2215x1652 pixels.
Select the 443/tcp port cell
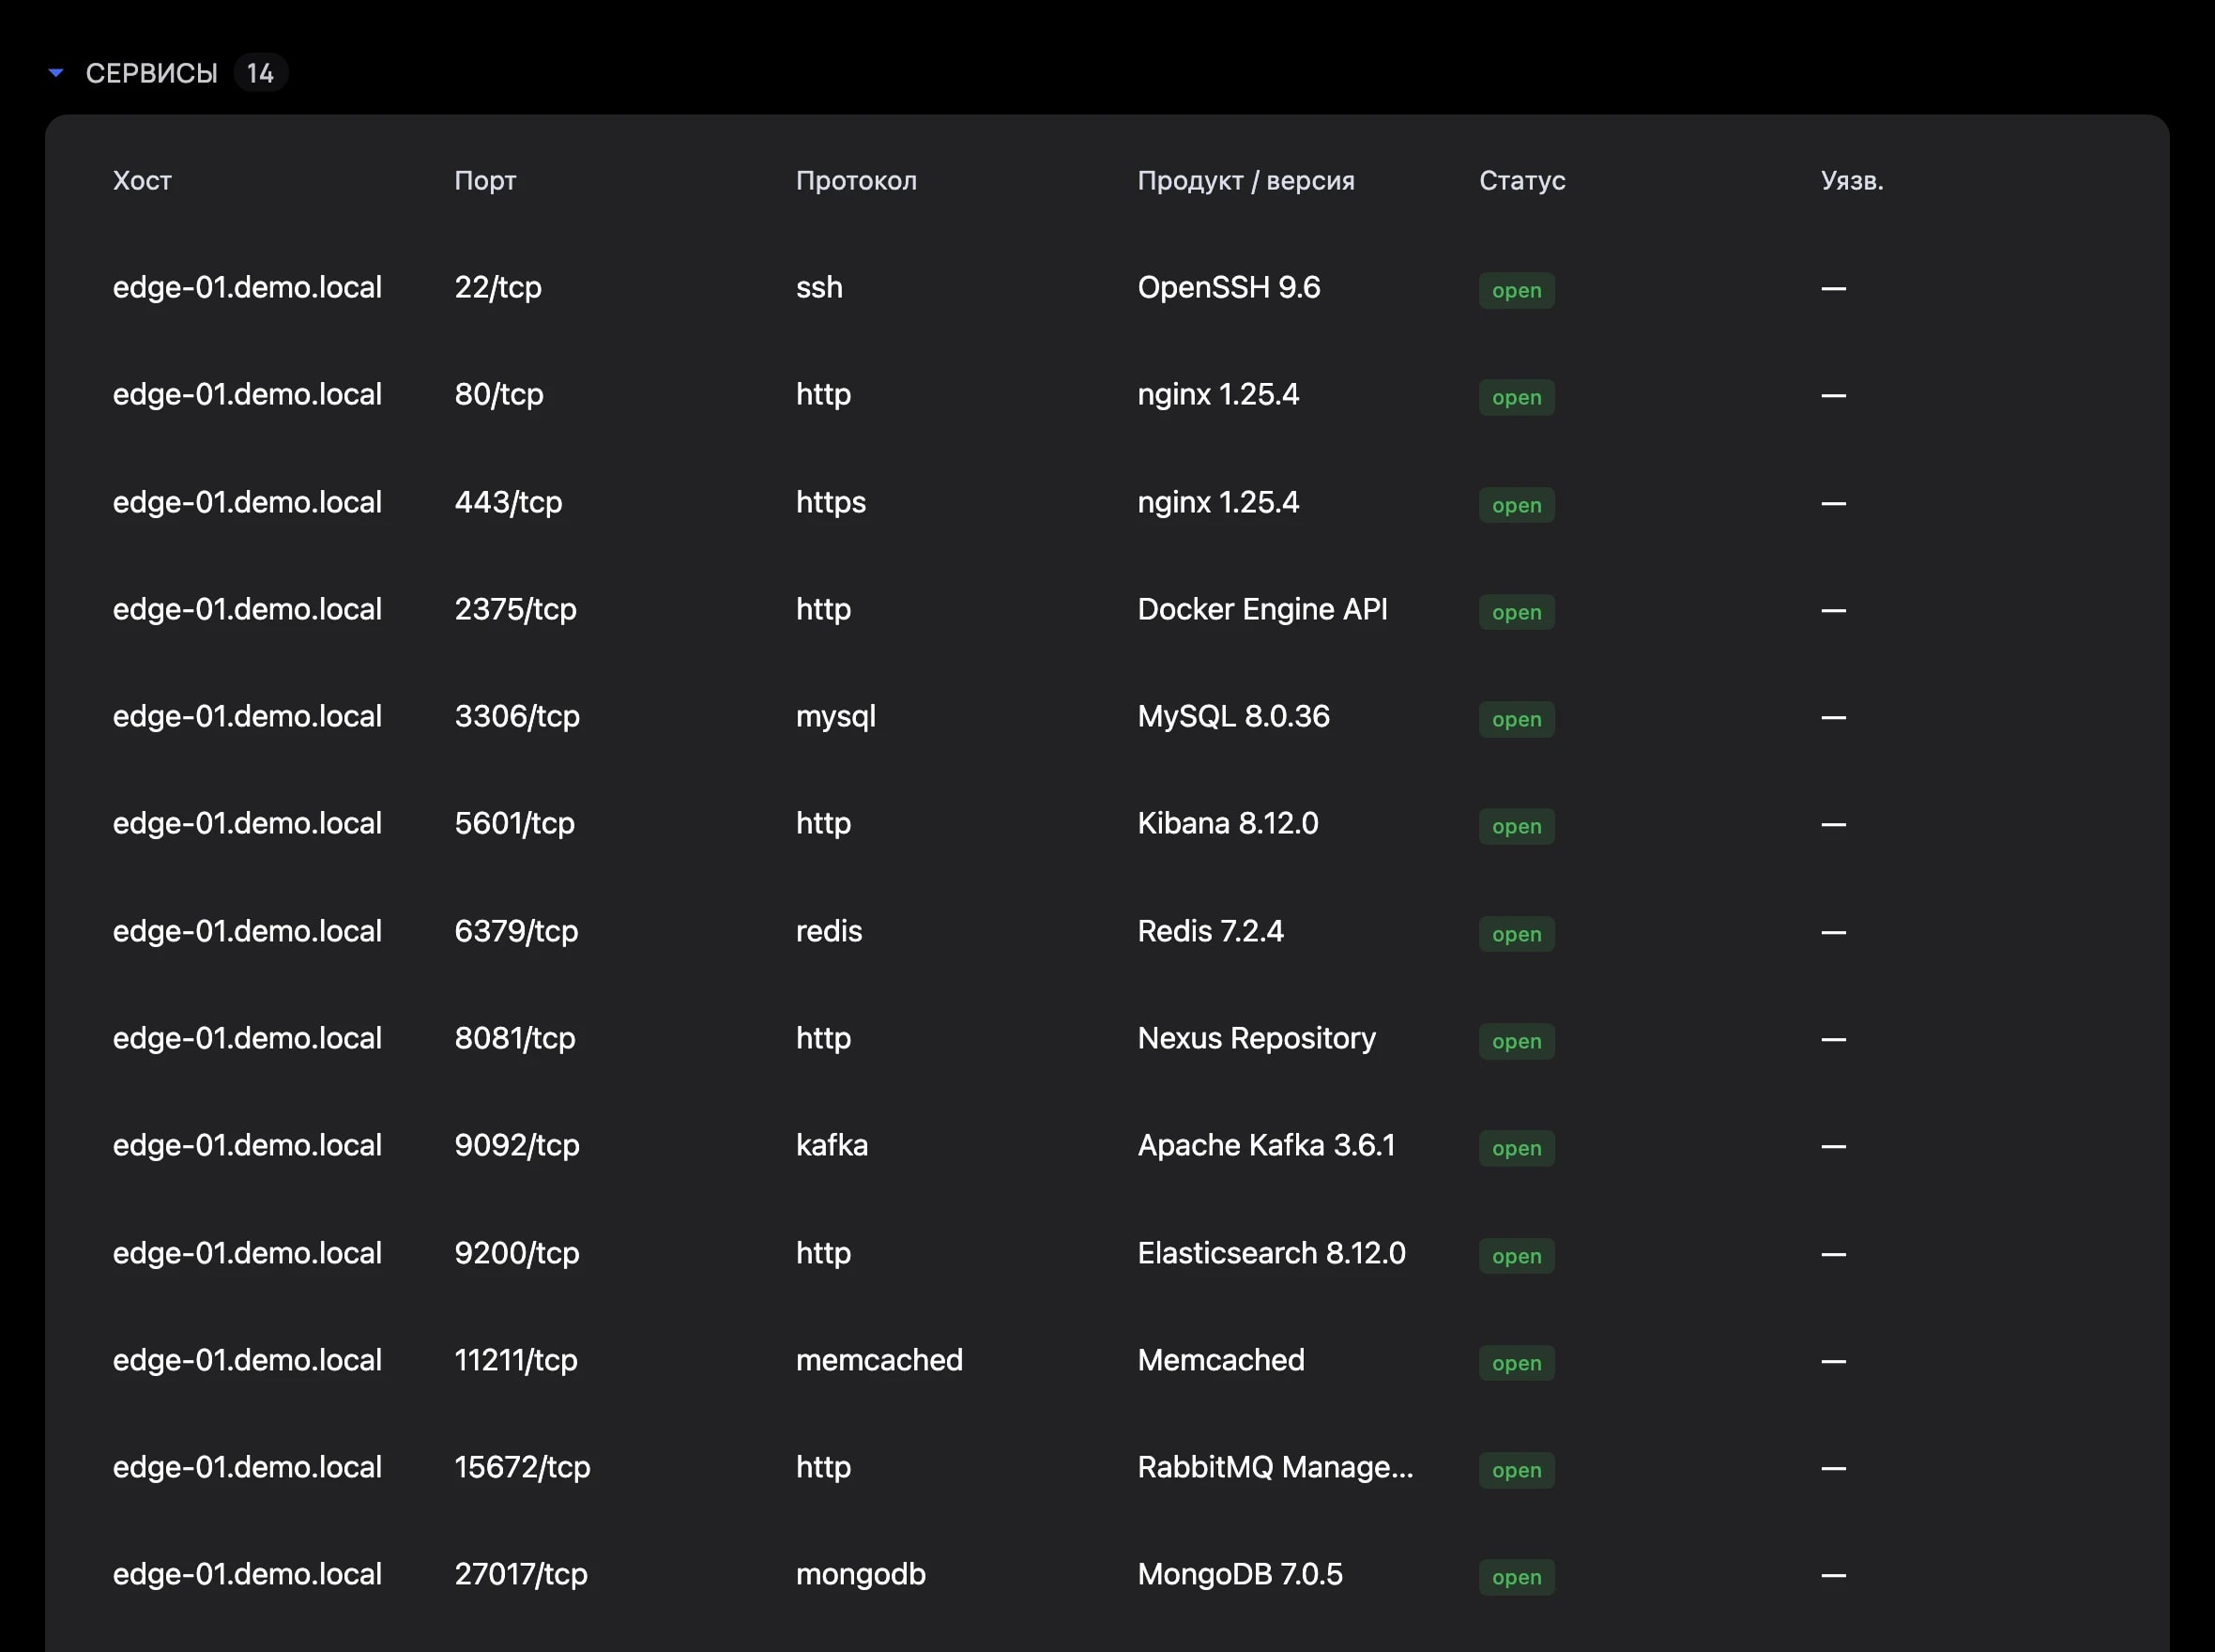508,502
